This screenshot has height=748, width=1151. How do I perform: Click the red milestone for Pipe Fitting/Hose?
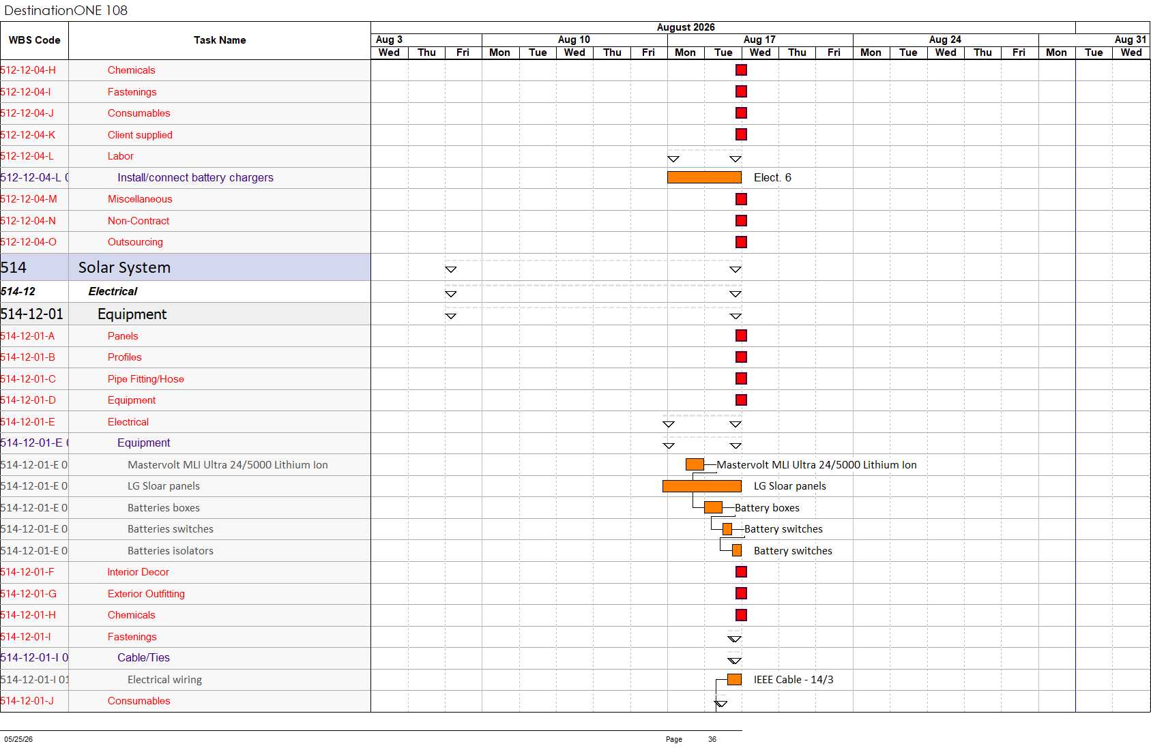click(741, 378)
